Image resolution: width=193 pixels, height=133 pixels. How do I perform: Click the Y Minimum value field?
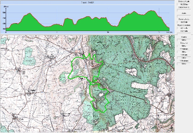coord(183,52)
